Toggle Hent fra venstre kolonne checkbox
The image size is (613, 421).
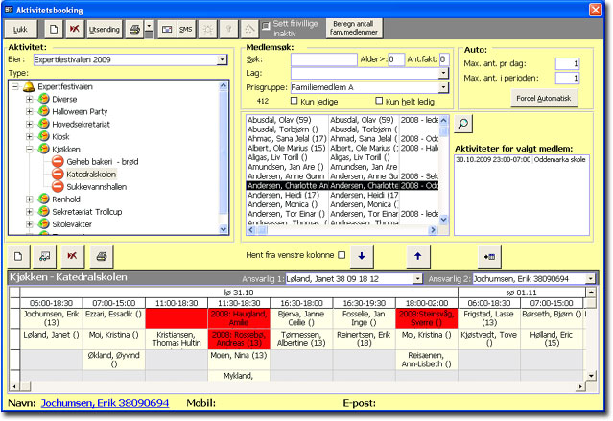coord(342,255)
